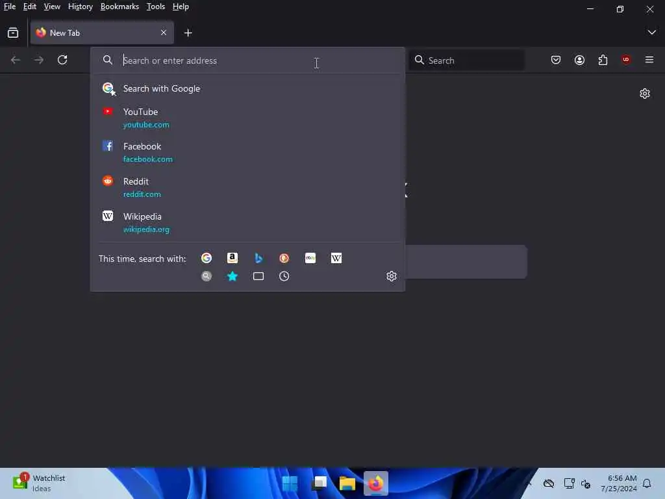Image resolution: width=665 pixels, height=499 pixels.
Task: Go back one page
Action: [16, 60]
